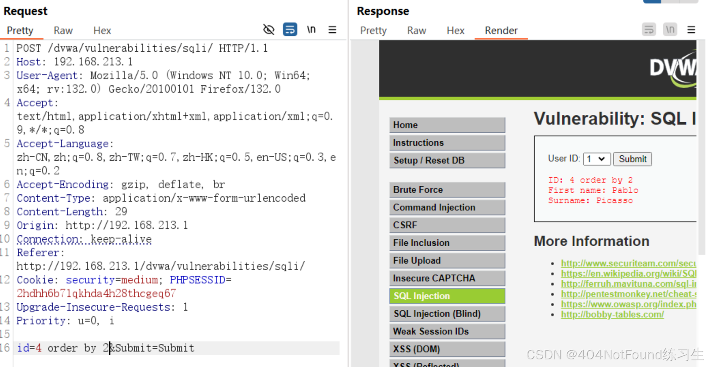Image resolution: width=706 pixels, height=367 pixels.
Task: Click the 'Surname: Picasso' result text
Action: [x=590, y=200]
